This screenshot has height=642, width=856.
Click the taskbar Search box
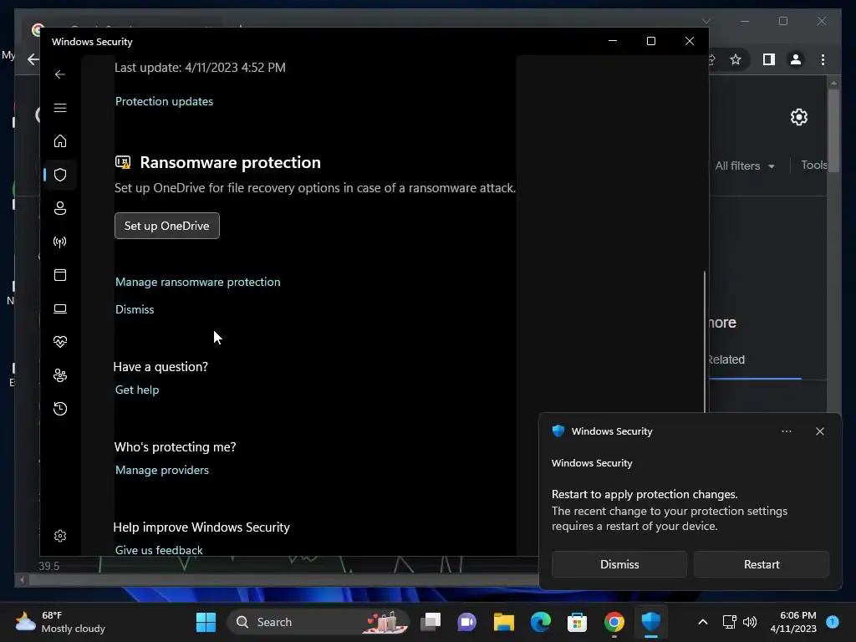point(318,622)
